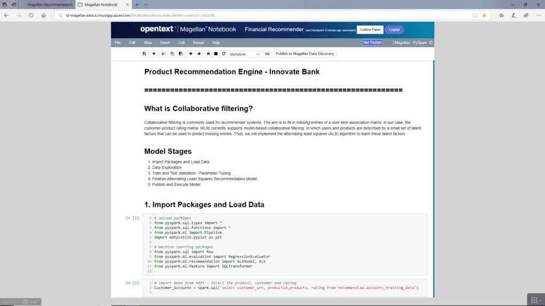Paste cells below
Image resolution: width=545 pixels, height=306 pixels.
tap(180, 54)
